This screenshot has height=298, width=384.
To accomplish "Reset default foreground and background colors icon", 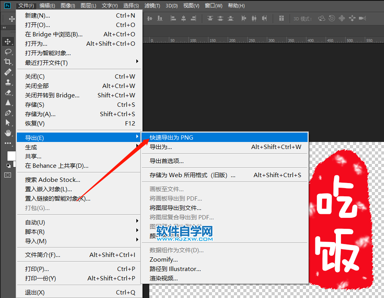I will (x=9, y=166).
